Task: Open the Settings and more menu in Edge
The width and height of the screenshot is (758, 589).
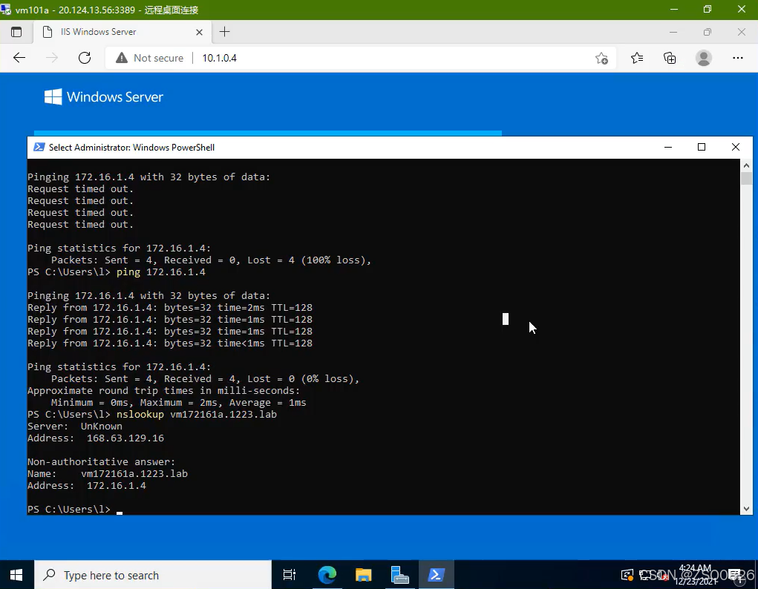Action: [x=738, y=57]
